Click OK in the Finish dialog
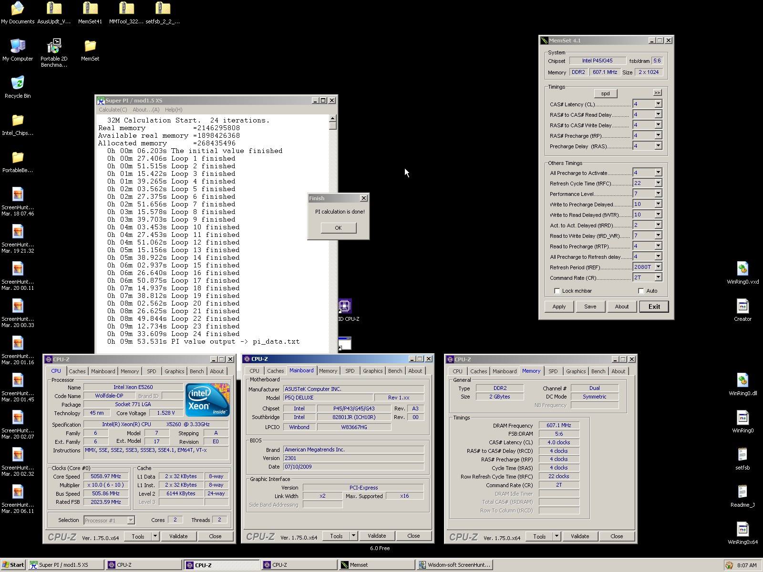This screenshot has height=572, width=763. (x=338, y=228)
